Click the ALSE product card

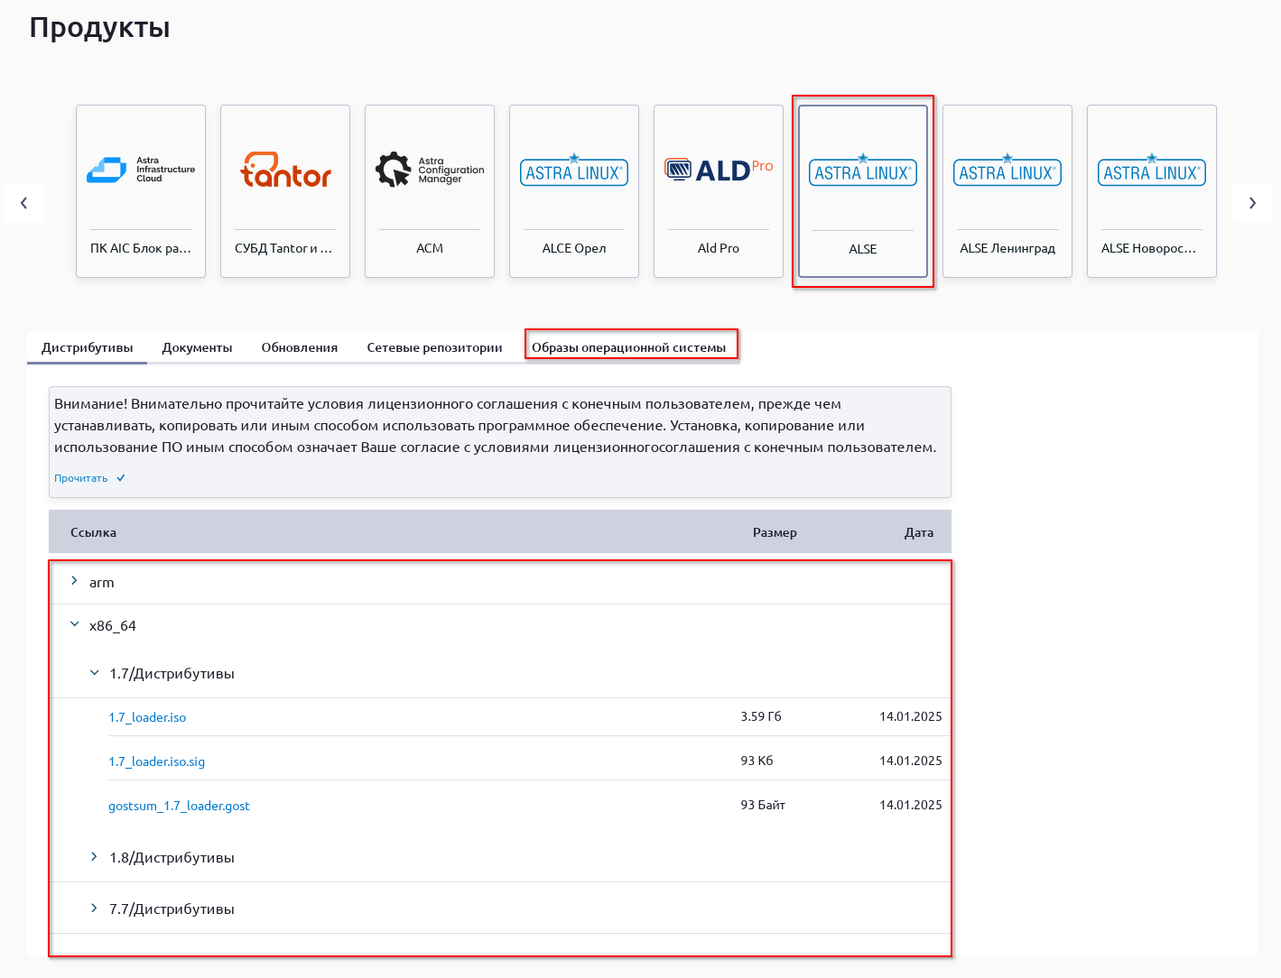click(x=863, y=191)
